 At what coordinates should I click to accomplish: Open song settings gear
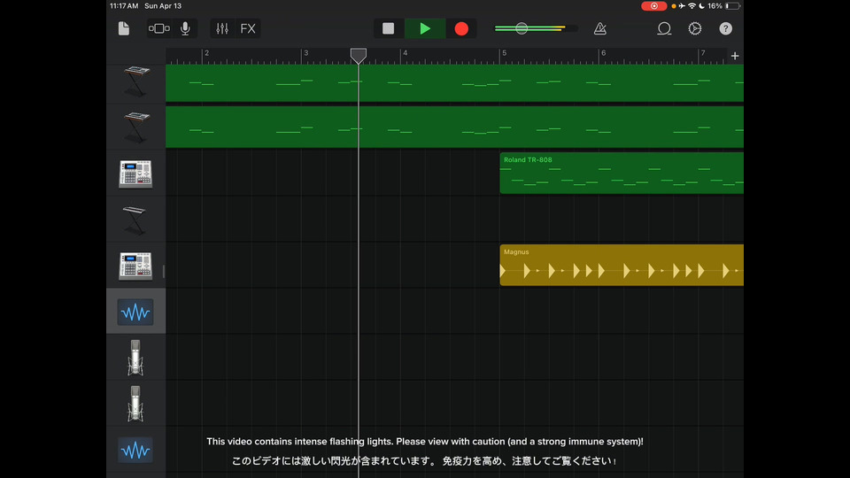click(x=695, y=28)
